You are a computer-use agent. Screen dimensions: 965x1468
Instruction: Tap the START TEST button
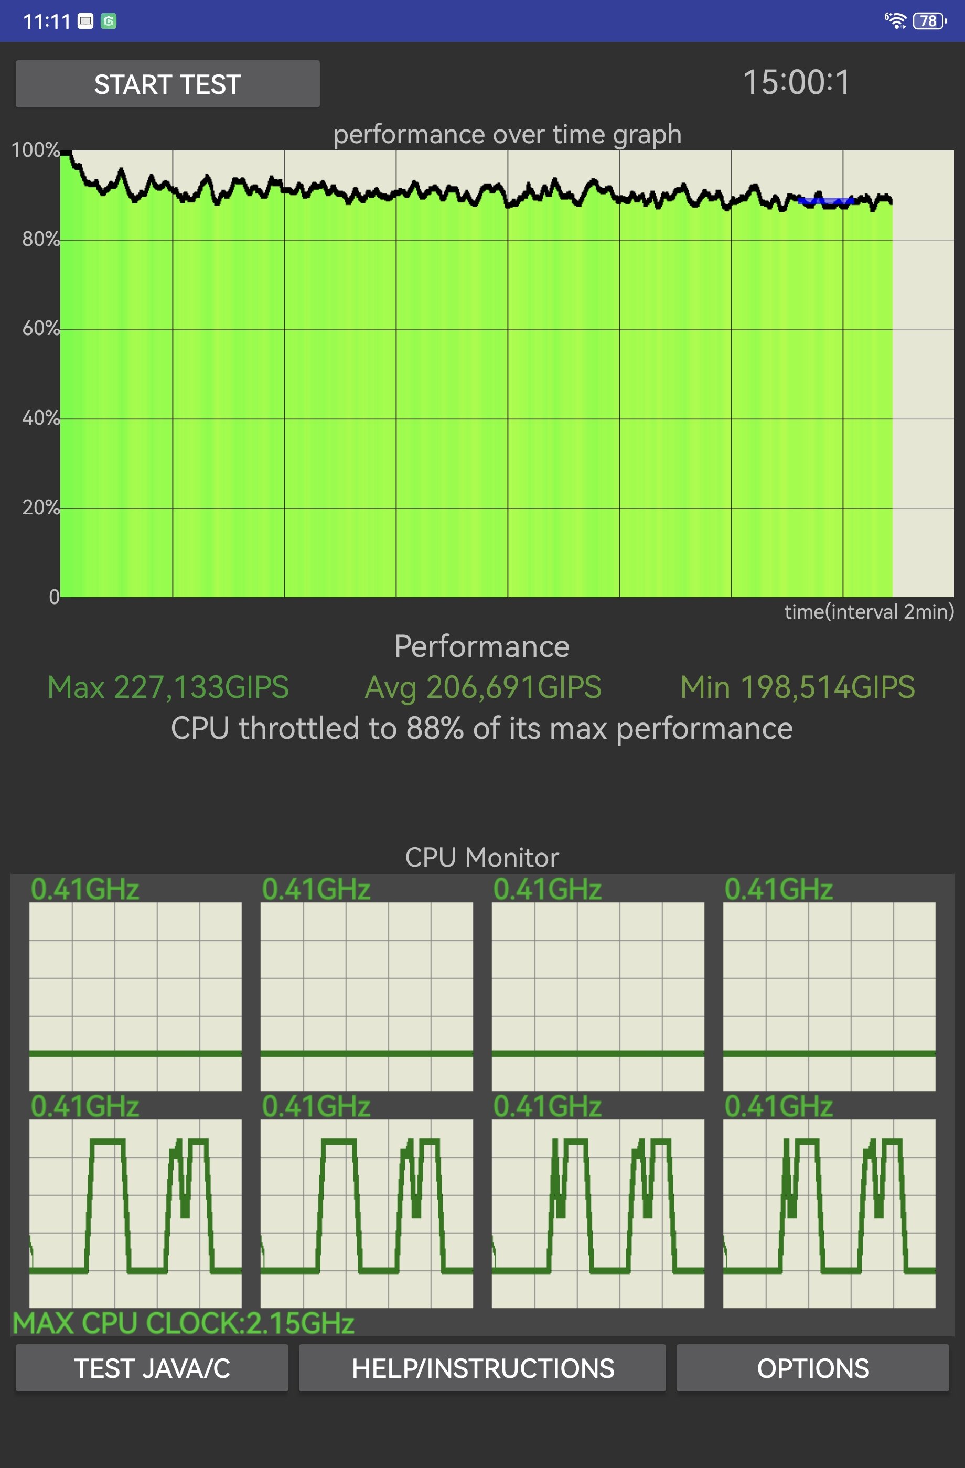point(167,84)
